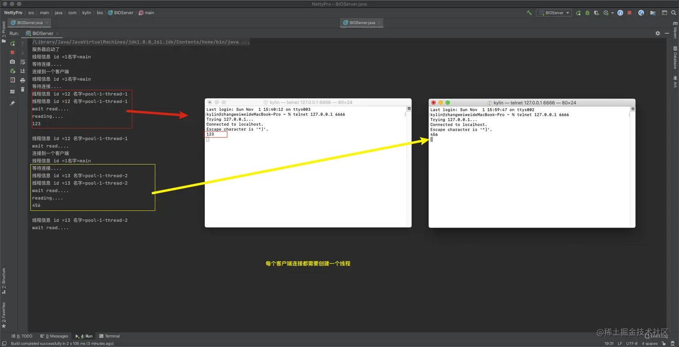The height and width of the screenshot is (347, 679).
Task: Click the Rerun icon in top toolbar
Action: (x=578, y=13)
